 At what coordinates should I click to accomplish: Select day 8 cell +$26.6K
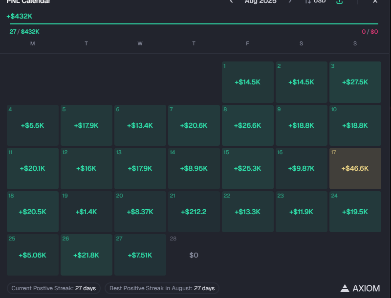(248, 125)
